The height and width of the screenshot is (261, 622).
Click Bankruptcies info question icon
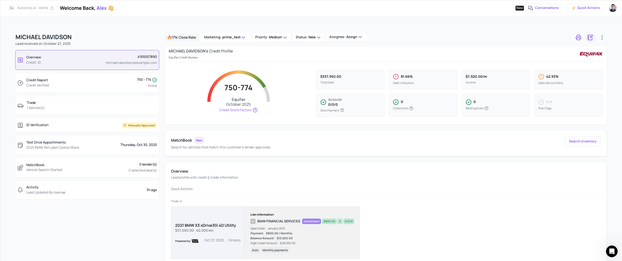486,108
